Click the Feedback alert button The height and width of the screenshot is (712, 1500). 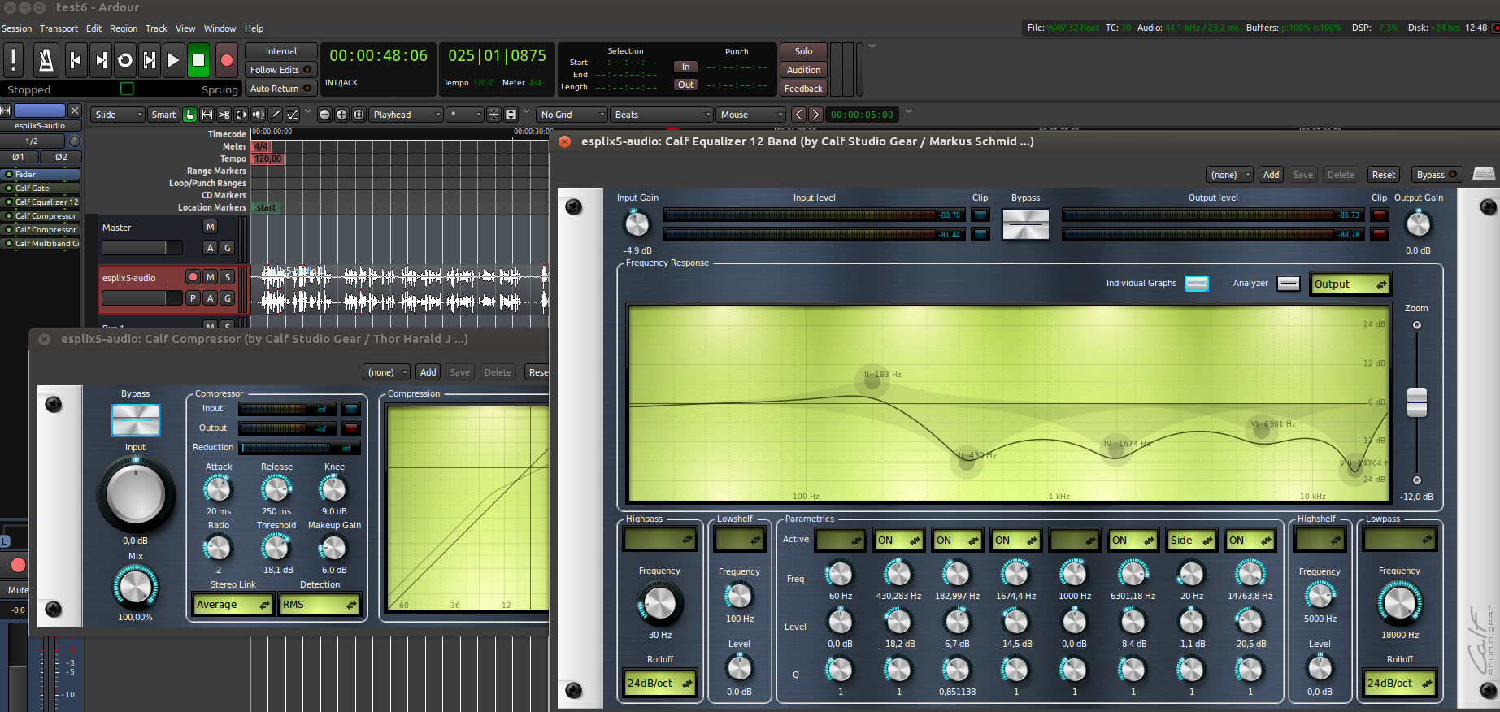click(x=803, y=89)
